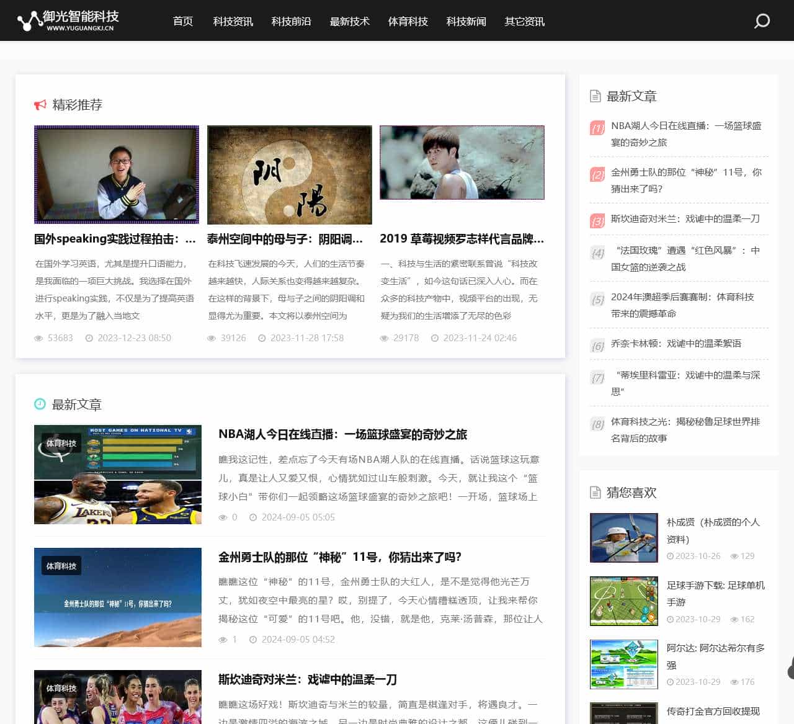Click the number {6} badge in latest list
This screenshot has width=794, height=724.
click(x=597, y=346)
